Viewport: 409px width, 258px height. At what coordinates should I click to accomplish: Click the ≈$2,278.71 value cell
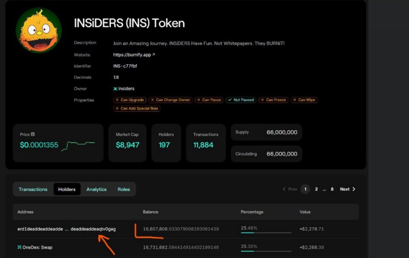pos(312,229)
